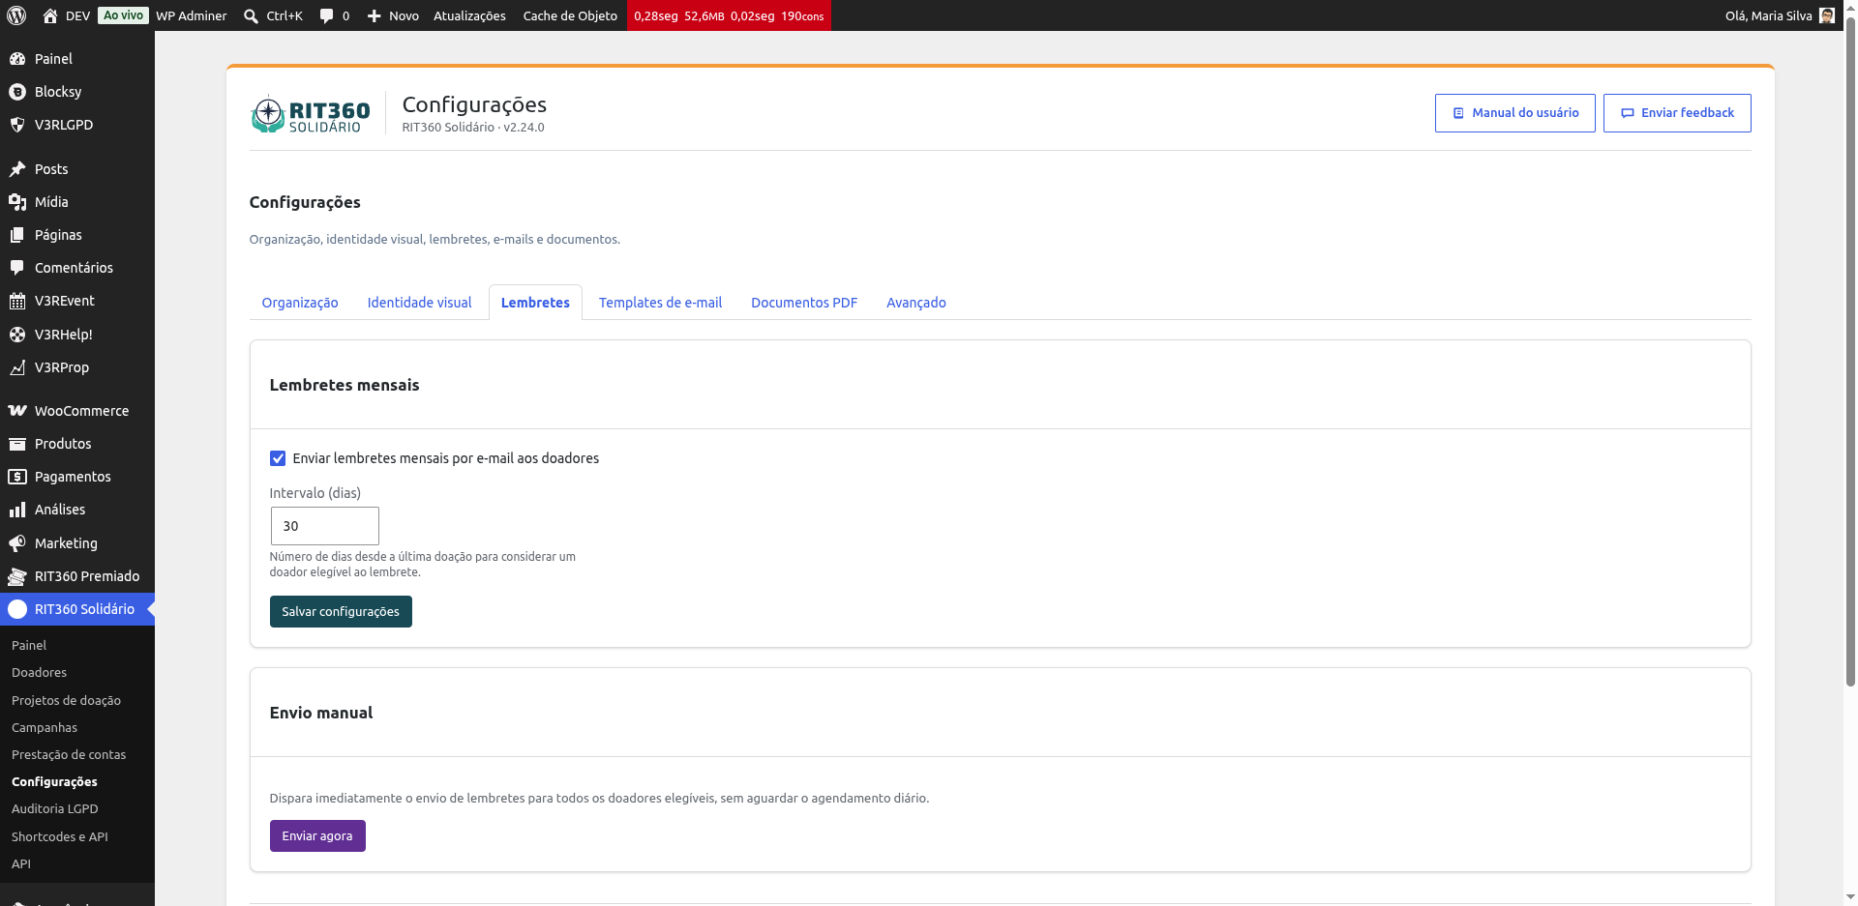Select the Lembretes tab
This screenshot has height=906, width=1858.
(x=535, y=303)
